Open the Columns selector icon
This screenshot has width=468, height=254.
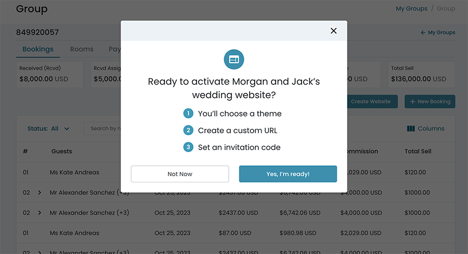point(411,129)
